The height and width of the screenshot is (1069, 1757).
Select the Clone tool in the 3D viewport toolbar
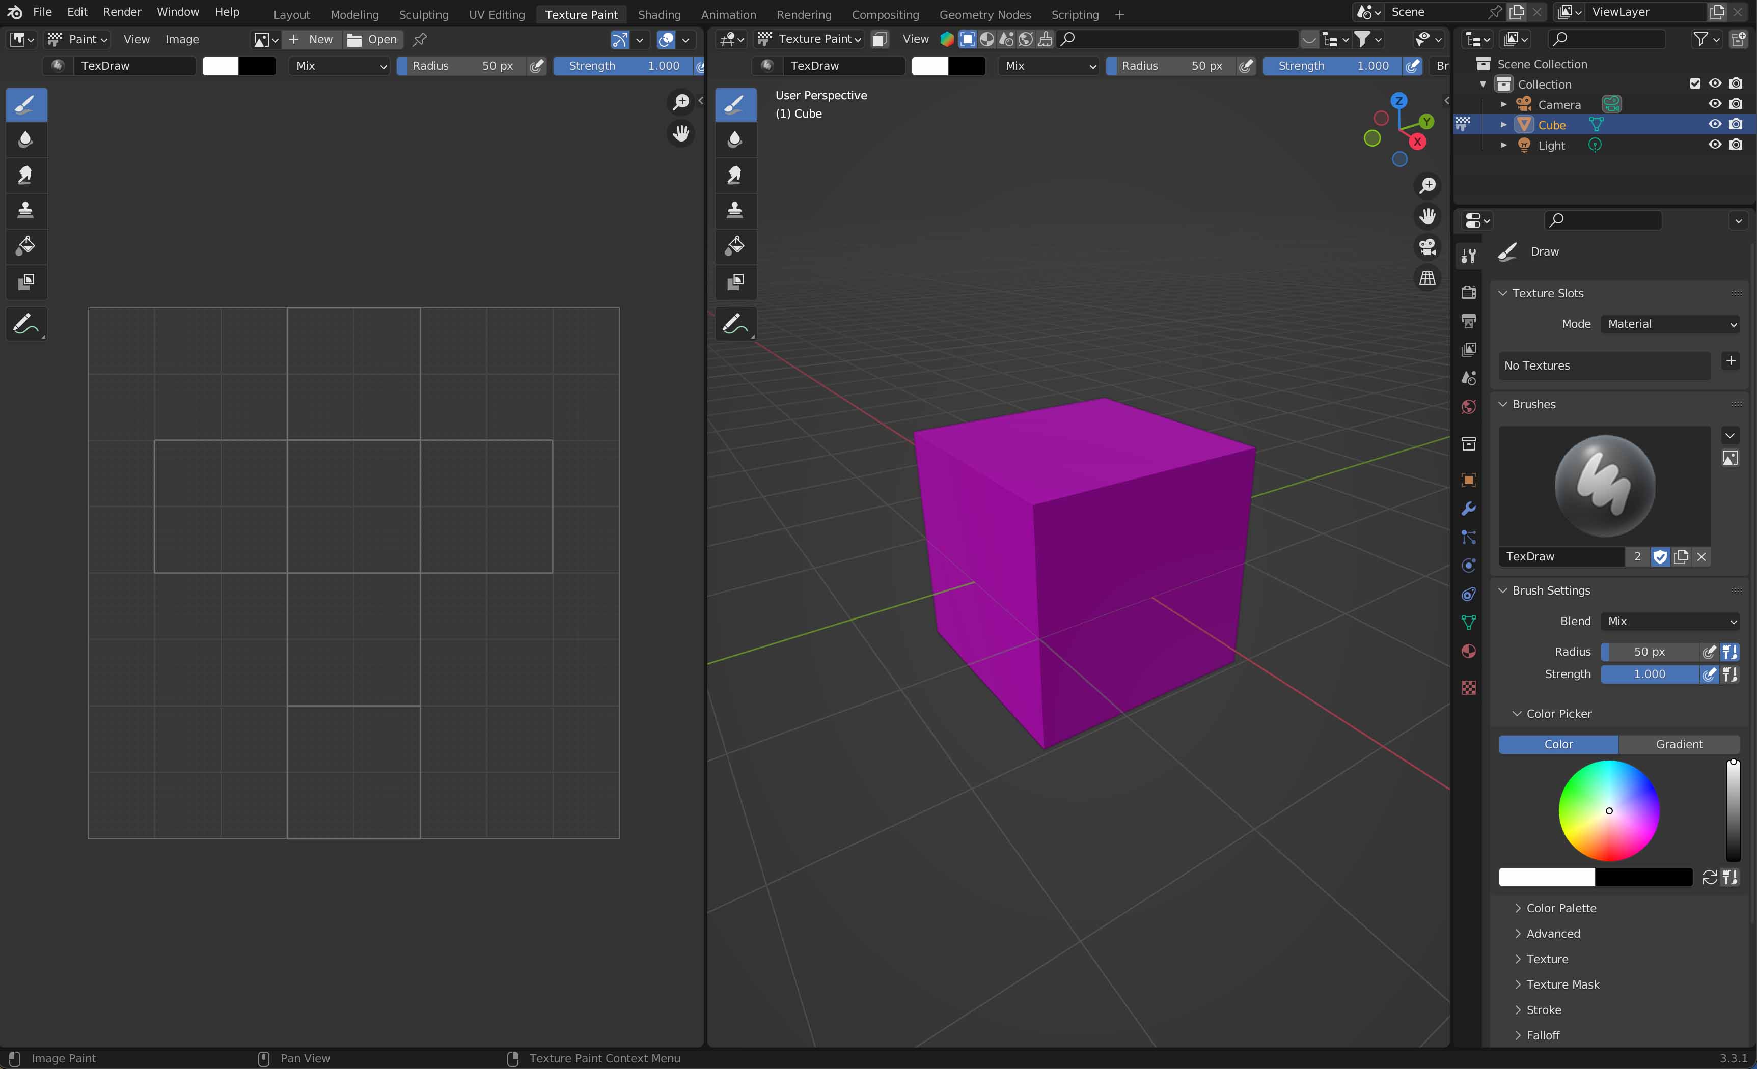pos(735,210)
